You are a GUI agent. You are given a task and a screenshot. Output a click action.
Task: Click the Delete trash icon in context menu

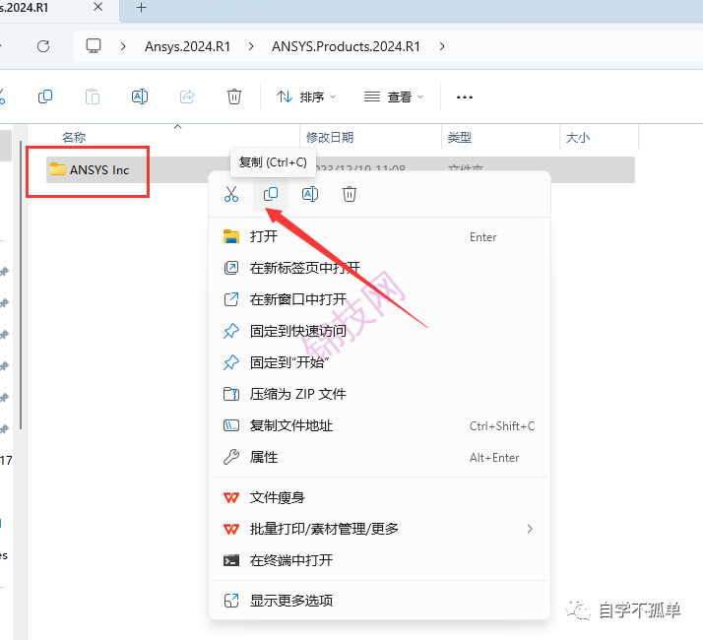point(350,194)
